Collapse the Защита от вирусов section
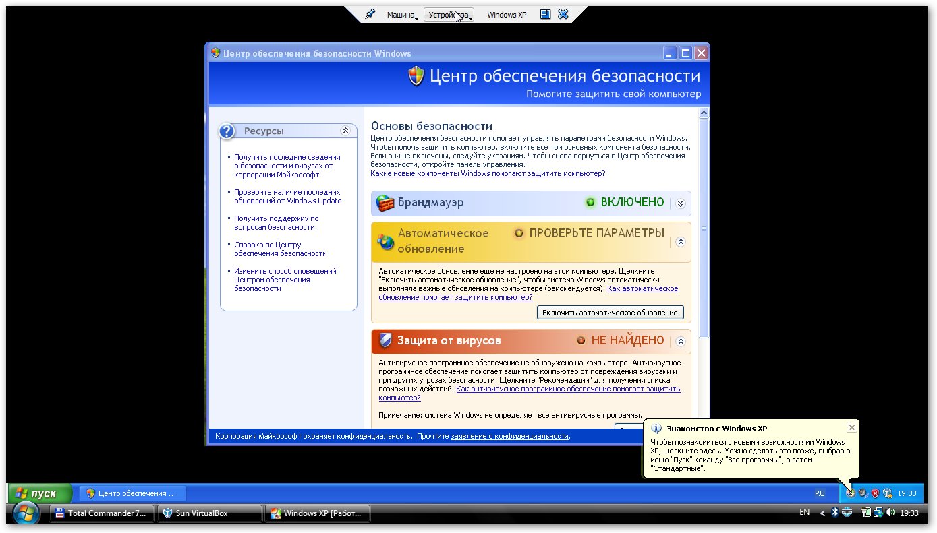 pyautogui.click(x=680, y=341)
